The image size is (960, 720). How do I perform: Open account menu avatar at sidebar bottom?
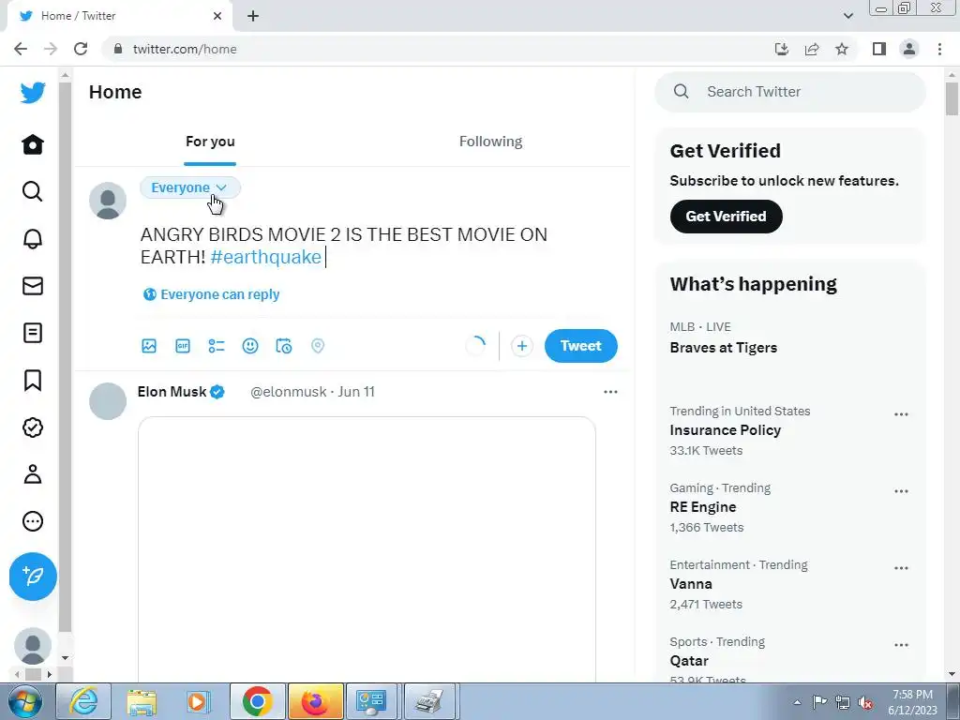pyautogui.click(x=33, y=645)
